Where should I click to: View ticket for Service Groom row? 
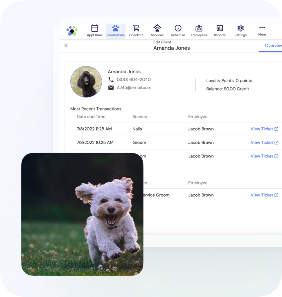tap(264, 195)
